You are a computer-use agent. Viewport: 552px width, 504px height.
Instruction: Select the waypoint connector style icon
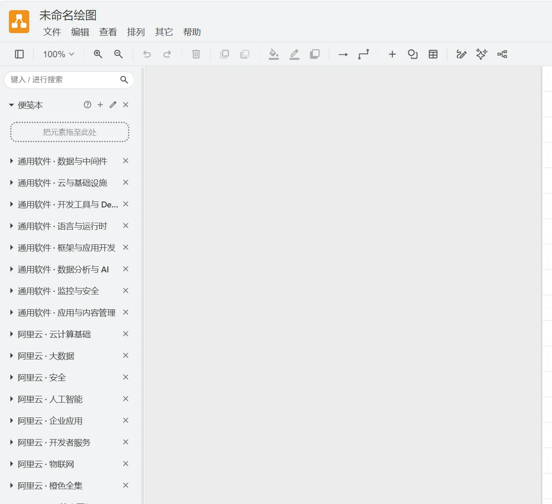point(363,54)
